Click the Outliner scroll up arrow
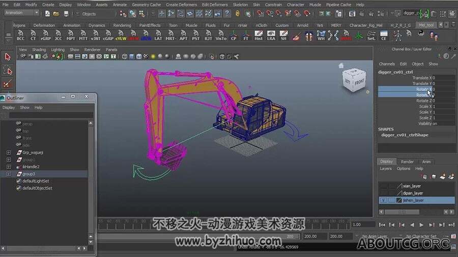Image resolution: width=458 pixels, height=257 pixels. tap(91, 123)
